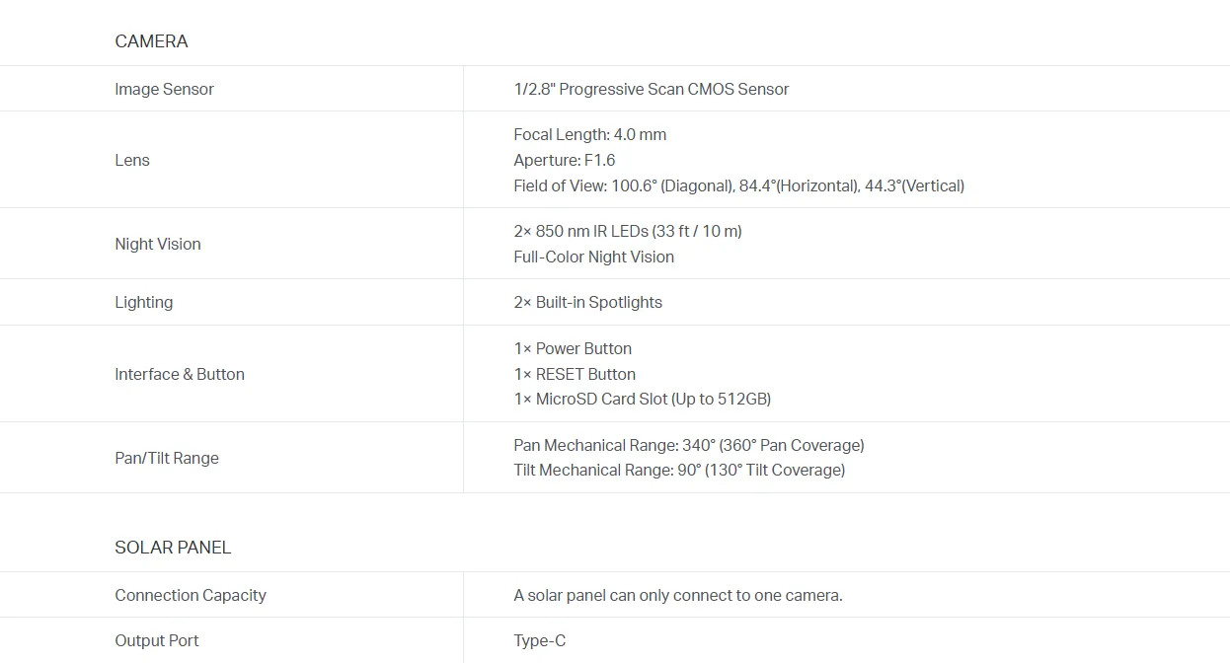The width and height of the screenshot is (1230, 663).
Task: Click the Tilt Mechanical Range line
Action: point(679,470)
